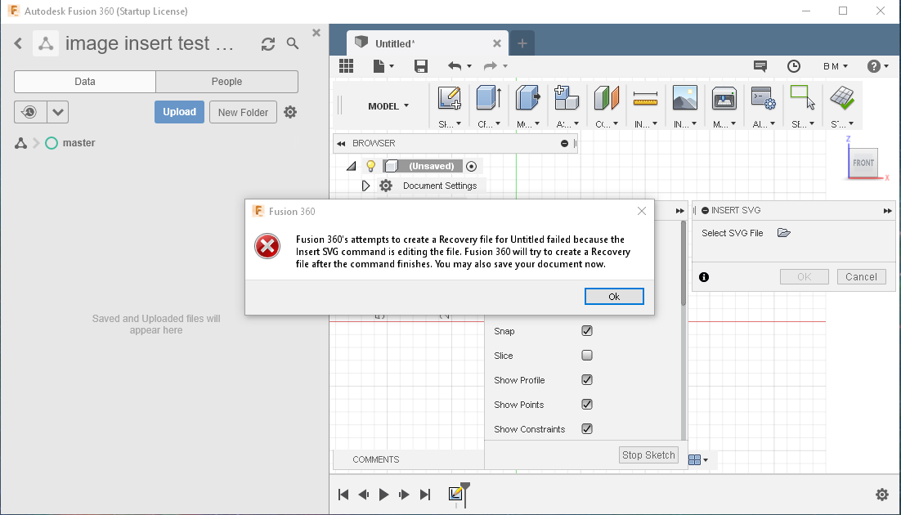Uncheck Show Profile

(587, 380)
